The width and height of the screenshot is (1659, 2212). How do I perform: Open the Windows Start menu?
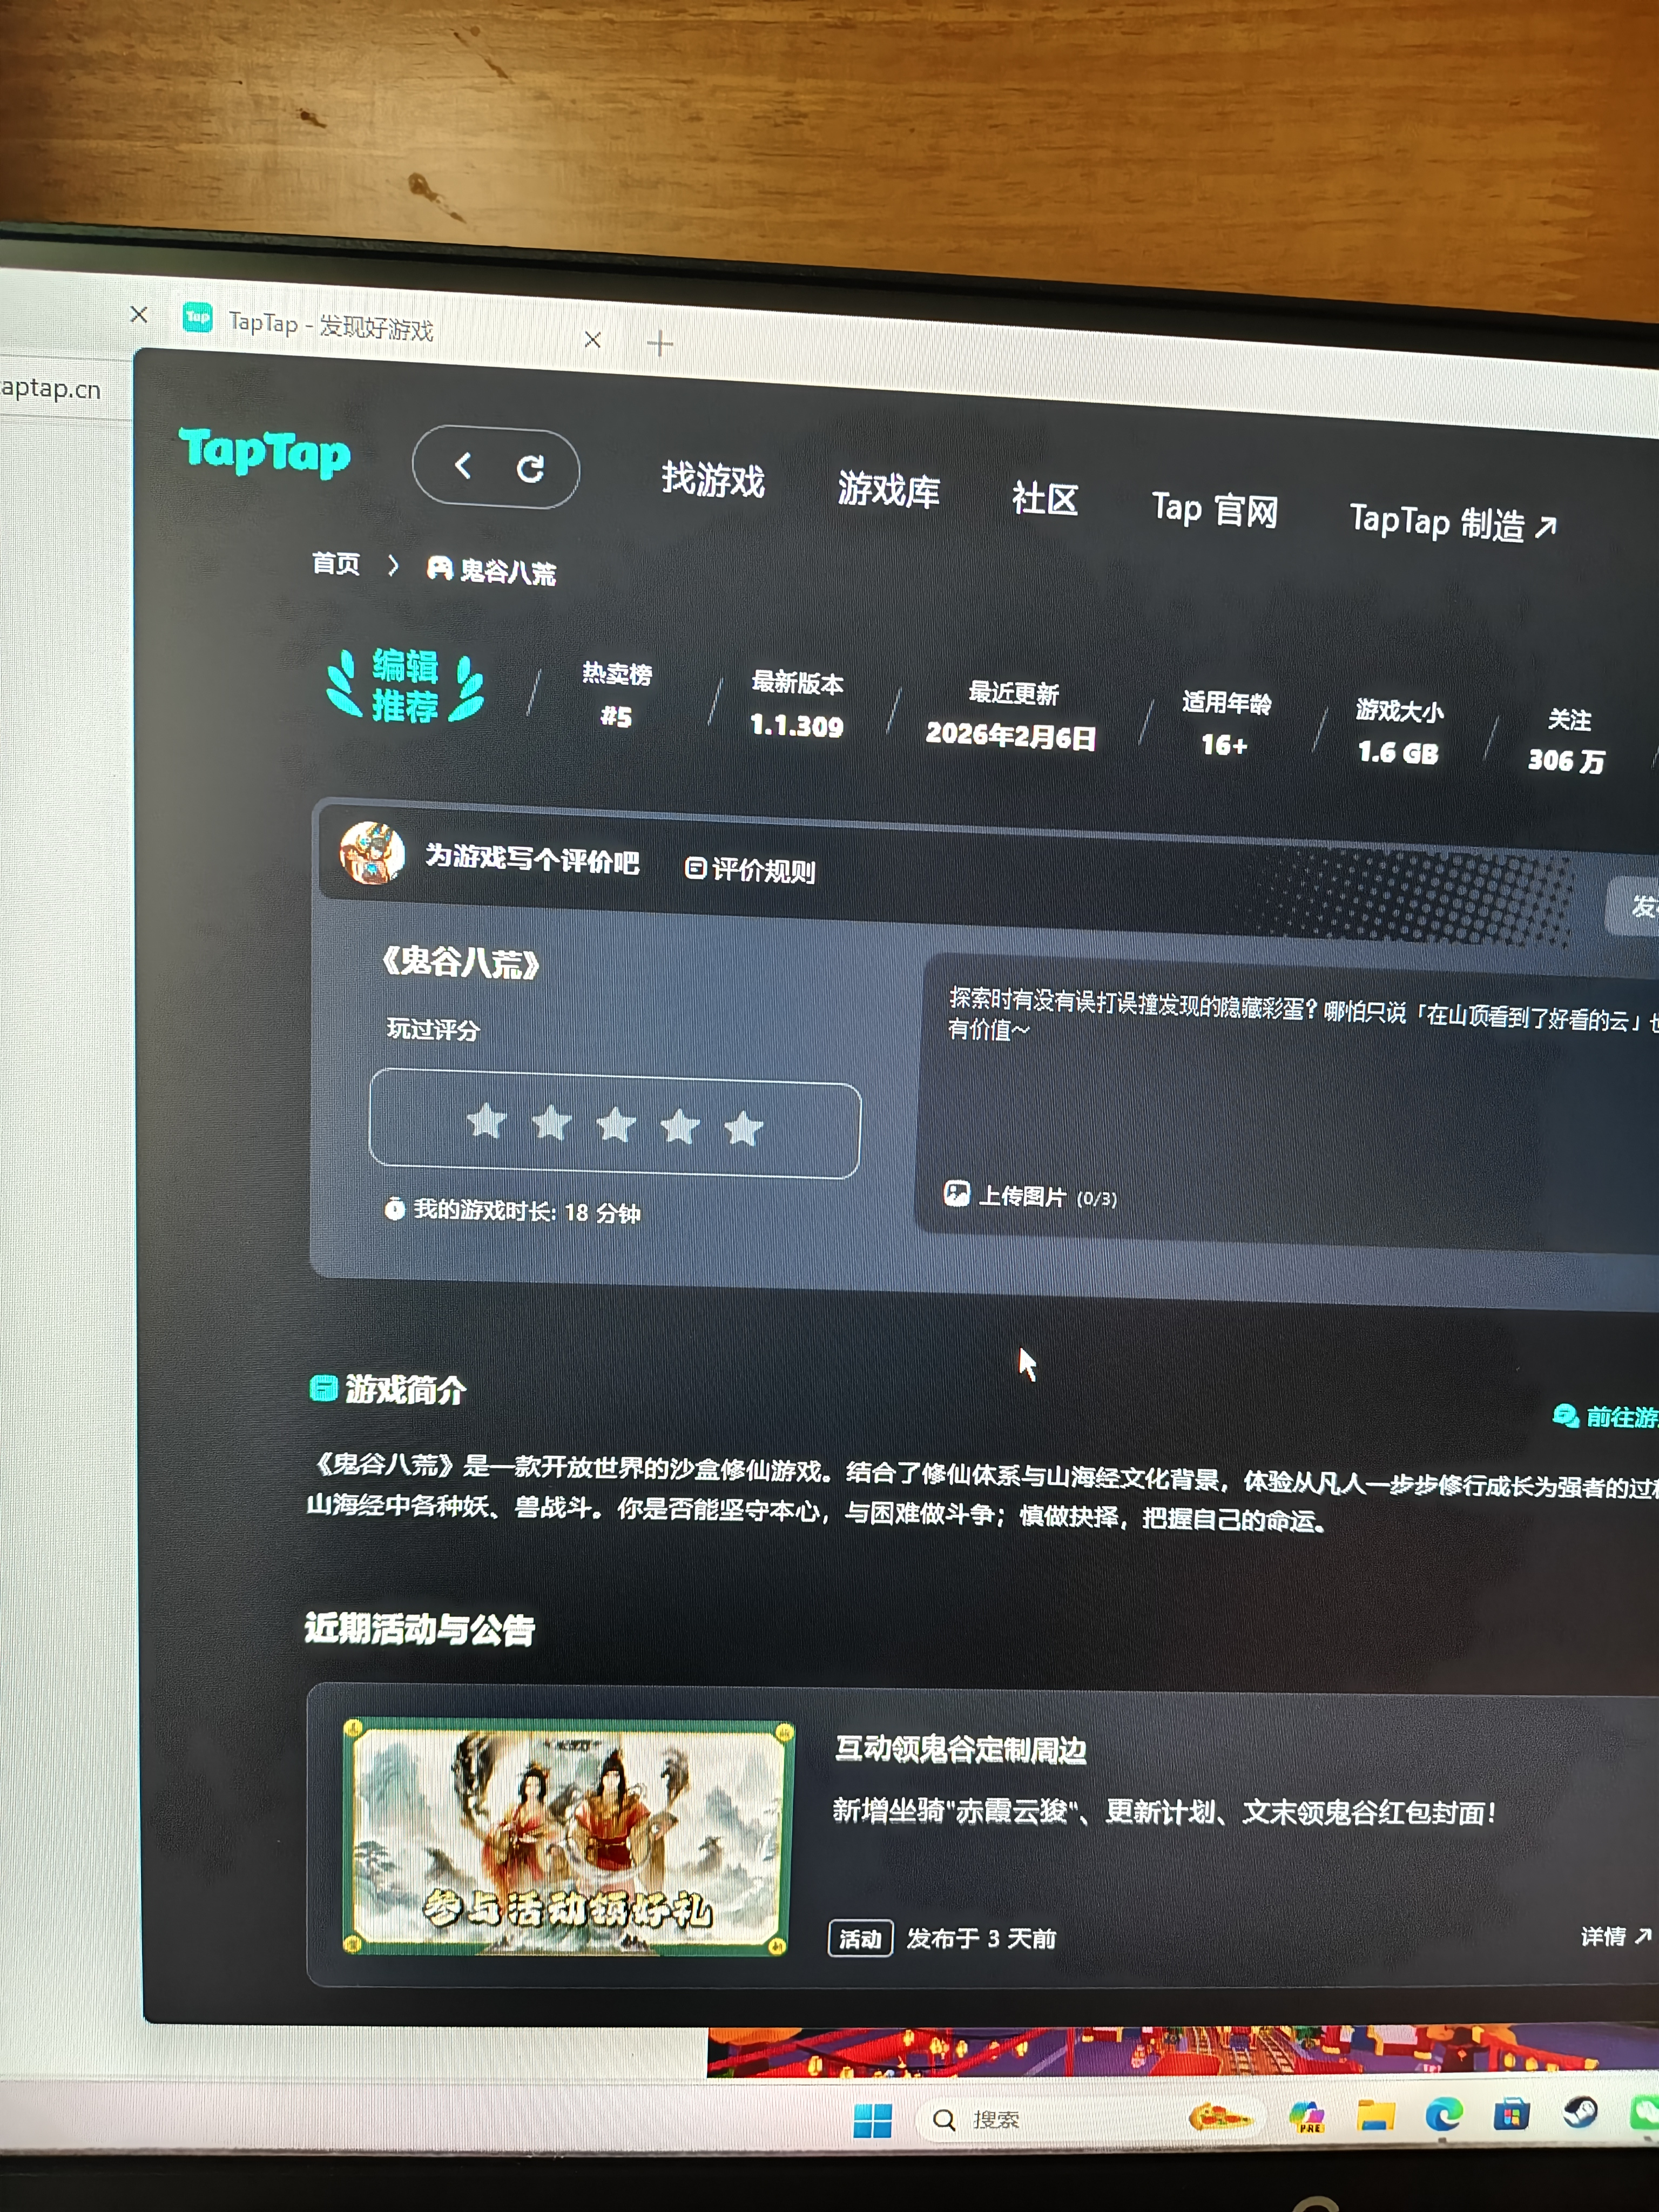click(872, 2120)
